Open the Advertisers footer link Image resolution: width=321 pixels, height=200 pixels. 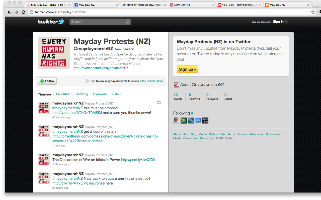coord(256,134)
